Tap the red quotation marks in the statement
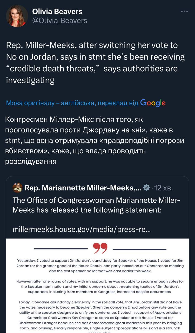Screen dimensions: 195x333 tap(100, 248)
